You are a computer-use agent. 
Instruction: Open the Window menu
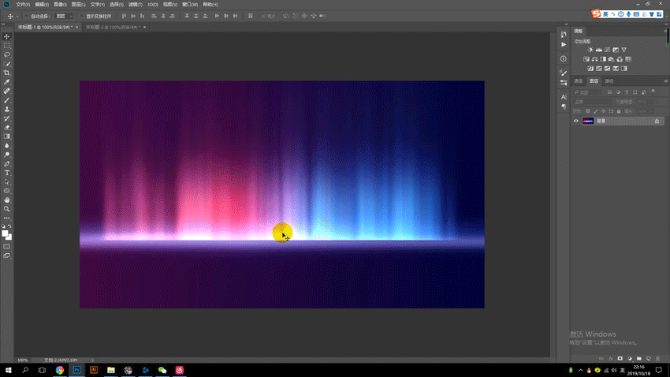click(190, 5)
